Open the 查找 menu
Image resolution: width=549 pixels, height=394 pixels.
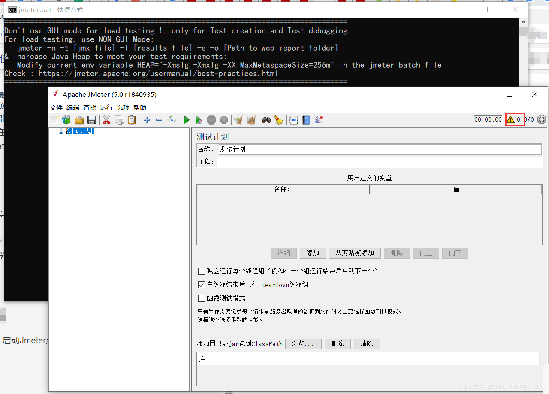click(x=90, y=107)
